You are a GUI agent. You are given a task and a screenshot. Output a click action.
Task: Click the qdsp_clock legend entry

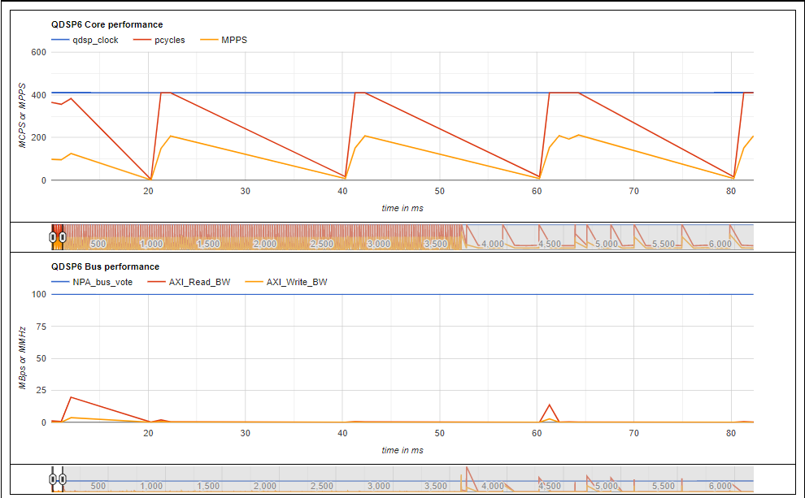click(x=85, y=40)
